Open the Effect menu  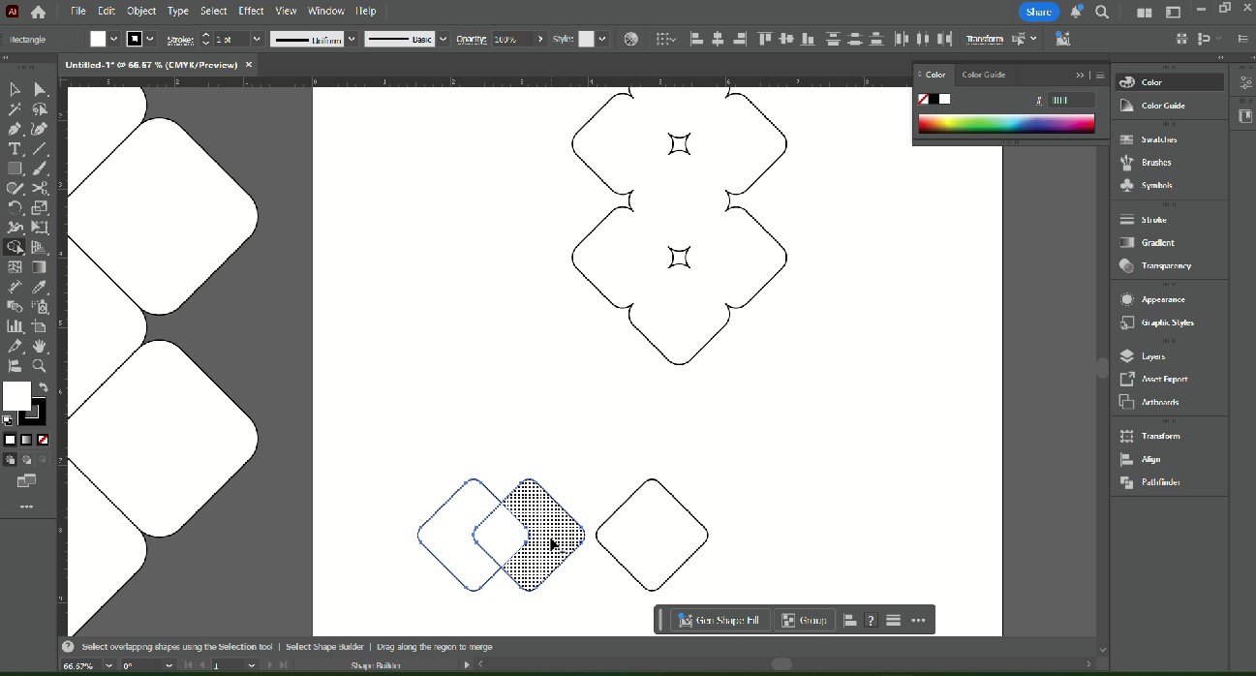coord(252,11)
